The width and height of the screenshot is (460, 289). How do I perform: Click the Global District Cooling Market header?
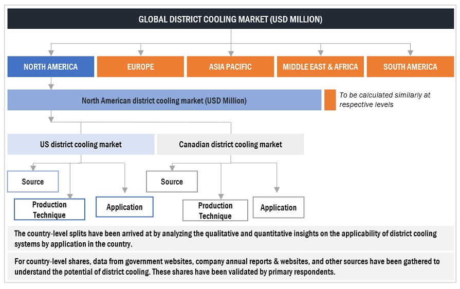coord(230,20)
